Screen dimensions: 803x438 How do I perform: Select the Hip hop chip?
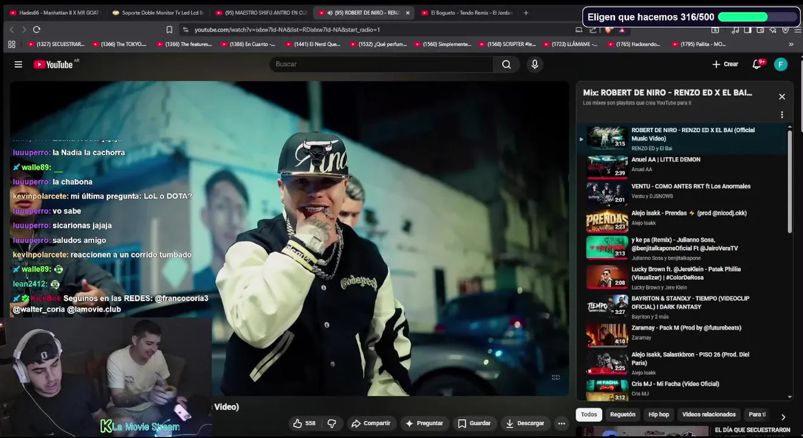point(658,414)
